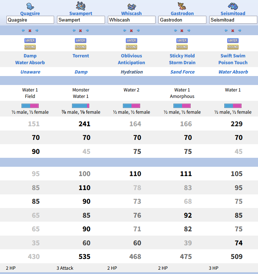Viewport: 258px width, 274px height.
Task: Open the Poison Touch ability link
Action: click(233, 63)
